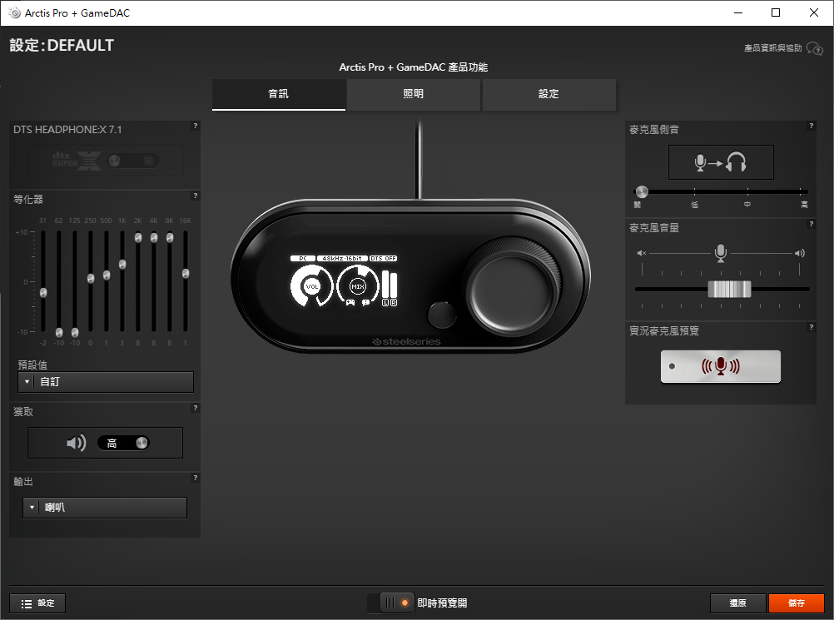Screen dimensions: 834x620
Task: Click the DTS Headphone X logo
Action: pos(76,161)
